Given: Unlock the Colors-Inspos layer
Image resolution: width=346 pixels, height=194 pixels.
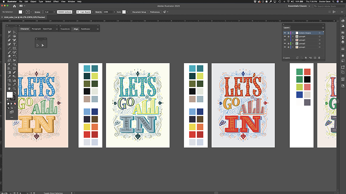Looking at the screenshot, I should point(288,33).
